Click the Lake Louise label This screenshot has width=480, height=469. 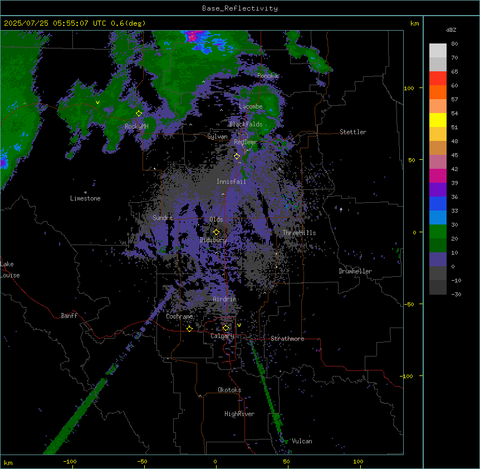[10, 270]
